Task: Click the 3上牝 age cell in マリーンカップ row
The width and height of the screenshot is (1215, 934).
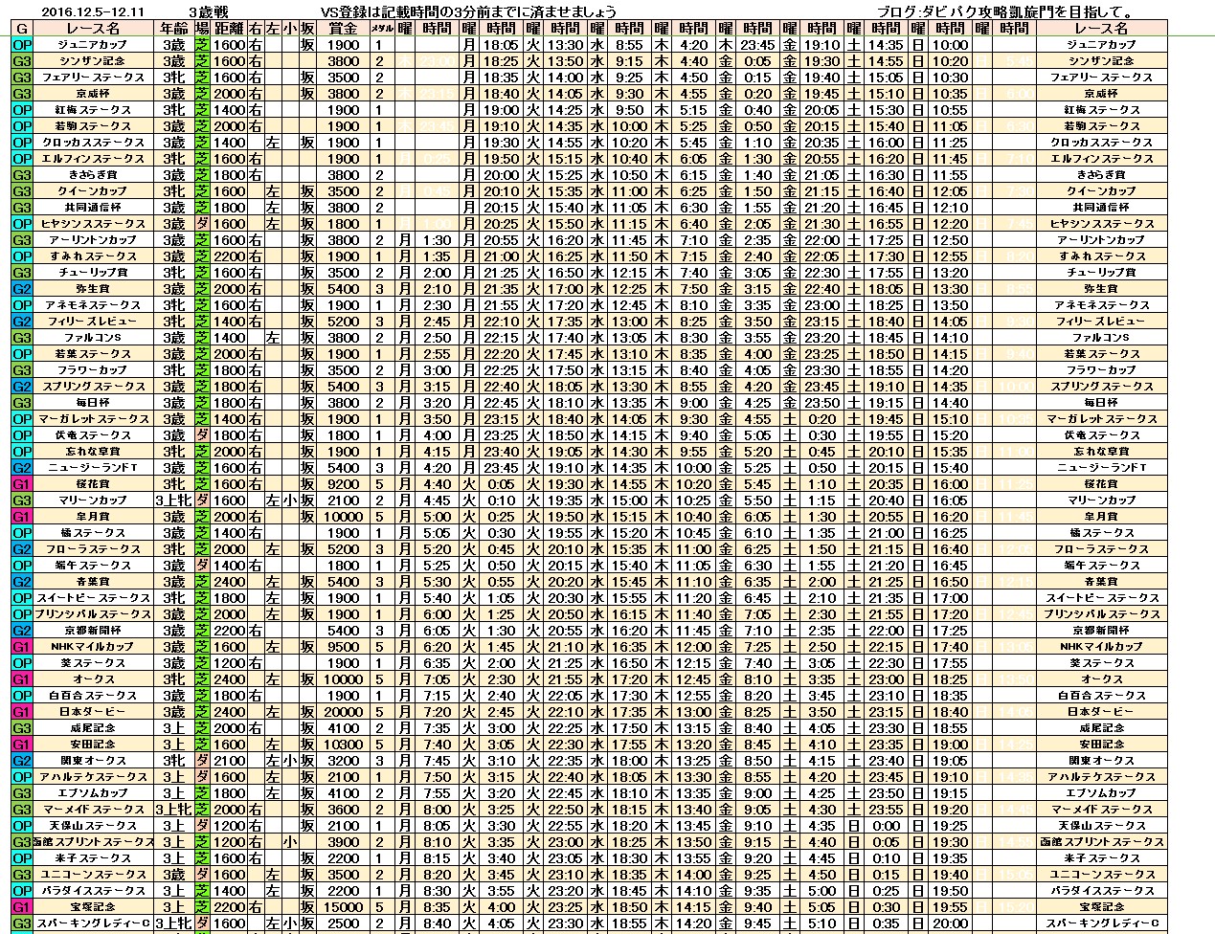Action: (173, 500)
